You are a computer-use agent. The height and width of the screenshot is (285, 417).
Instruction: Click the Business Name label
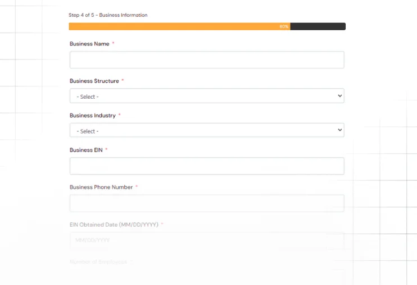[89, 44]
